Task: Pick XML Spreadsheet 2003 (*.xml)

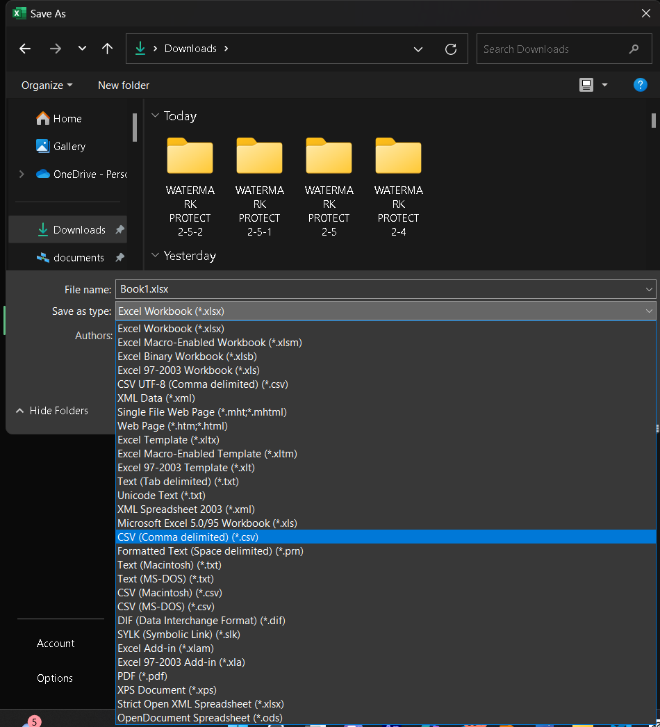Action: point(386,509)
